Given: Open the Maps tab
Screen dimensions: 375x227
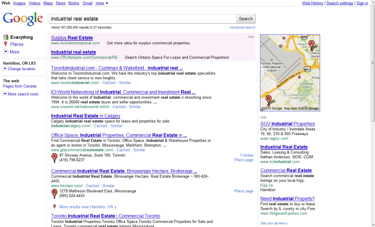Looking at the screenshot, I should coord(48,3).
